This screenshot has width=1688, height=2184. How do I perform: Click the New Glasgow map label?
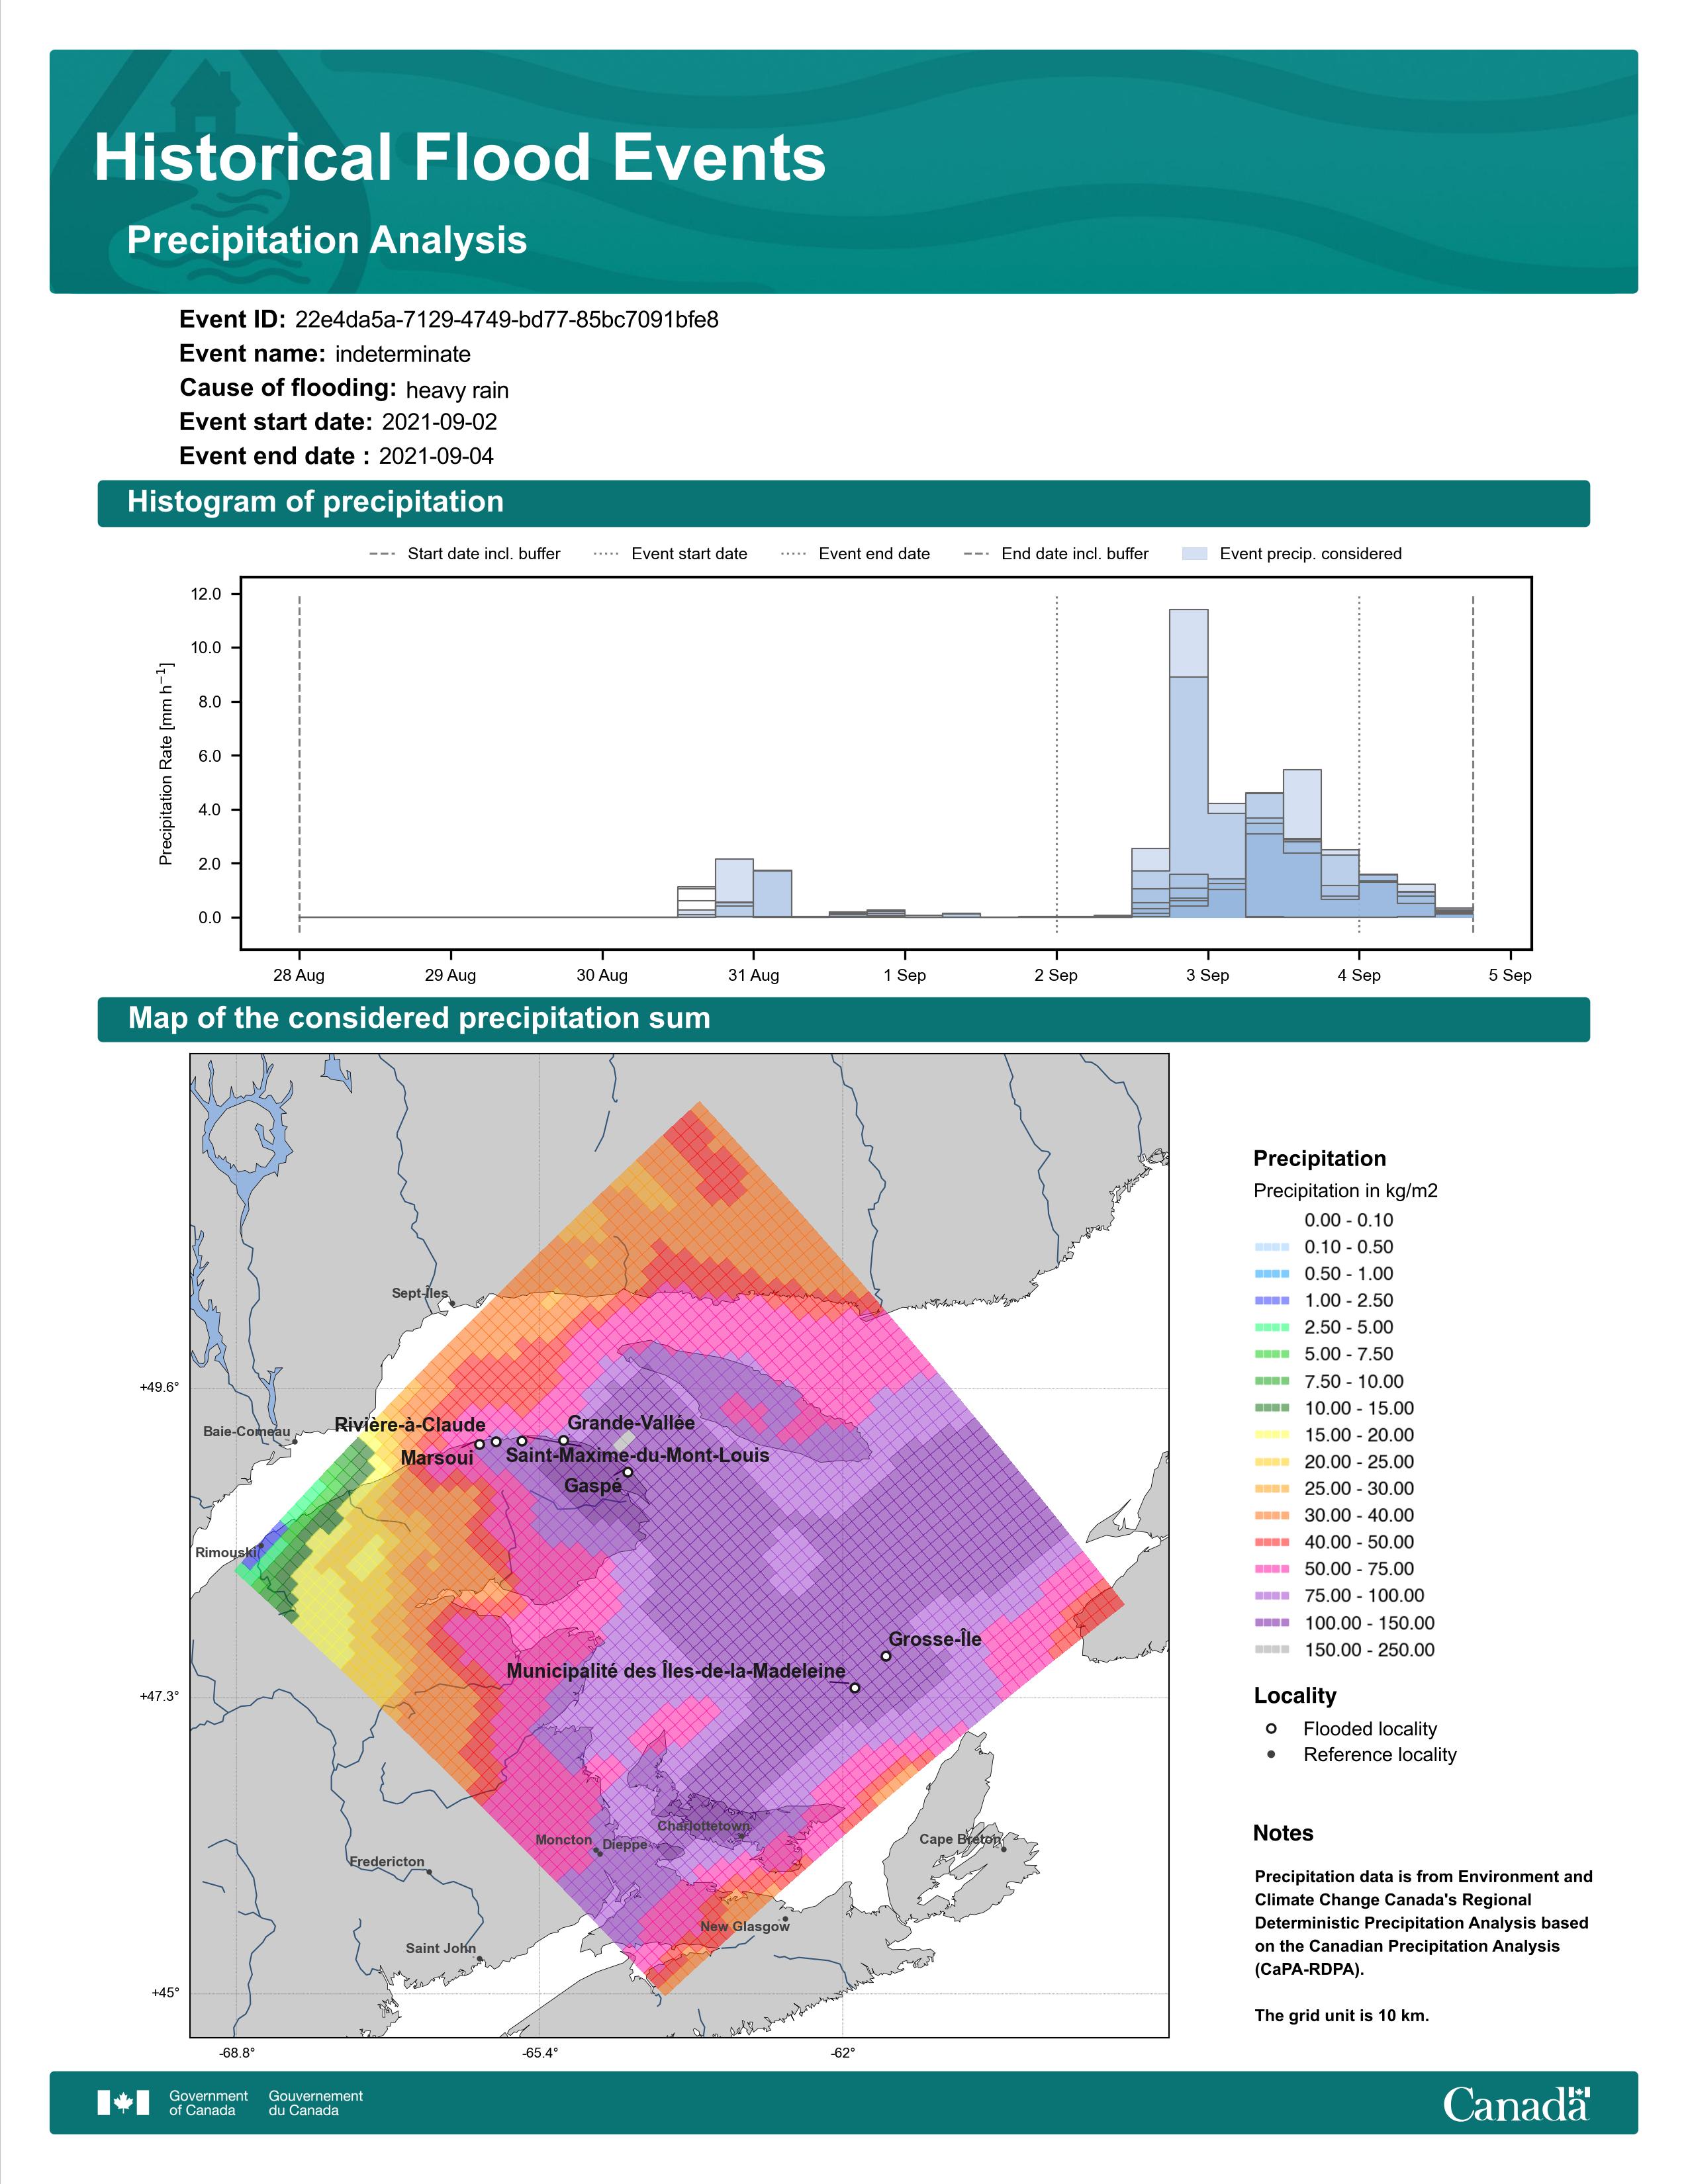pos(745,1926)
